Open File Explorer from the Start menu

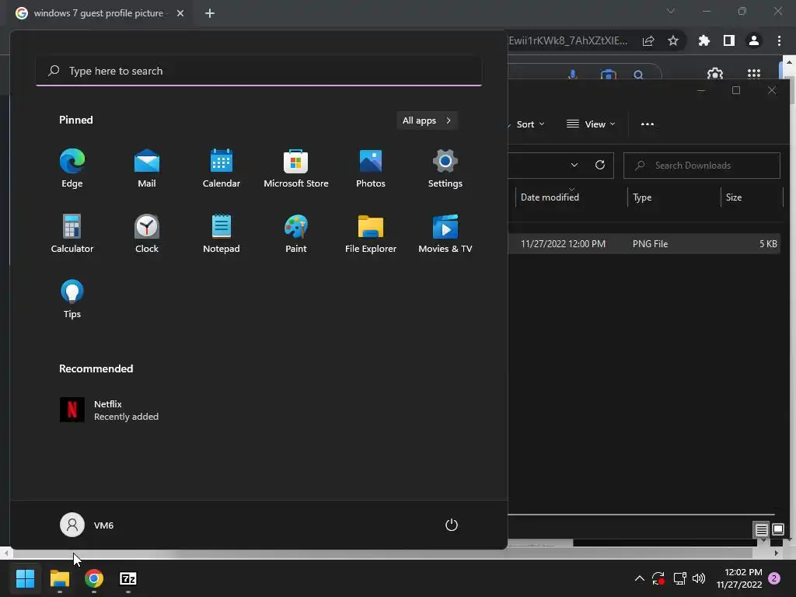(371, 234)
